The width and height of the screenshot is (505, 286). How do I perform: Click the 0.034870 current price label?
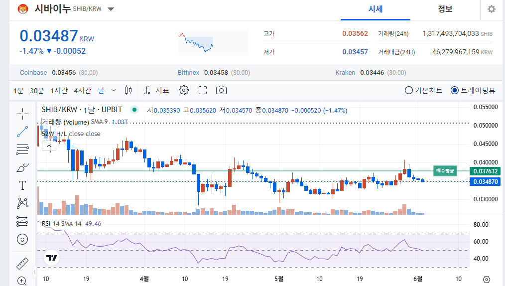[x=486, y=182]
